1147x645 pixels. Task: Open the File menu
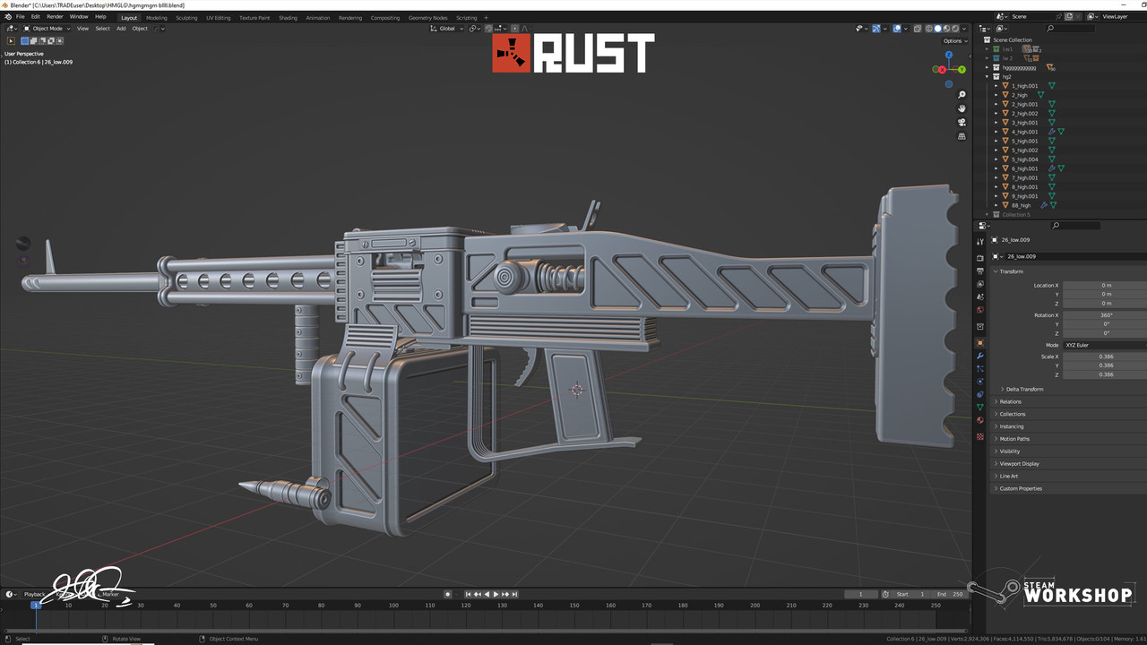20,17
